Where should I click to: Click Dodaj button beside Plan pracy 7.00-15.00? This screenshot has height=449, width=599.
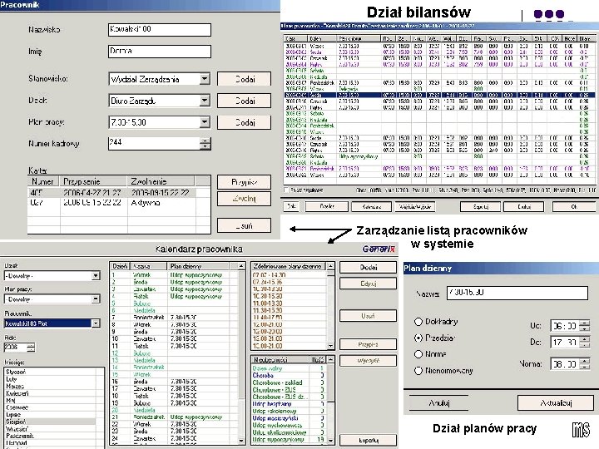[244, 122]
